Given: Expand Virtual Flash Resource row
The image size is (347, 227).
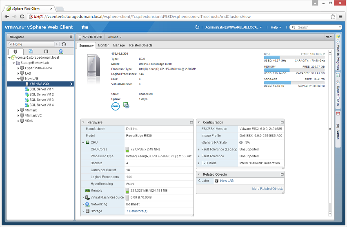Looking at the screenshot, I should (x=83, y=198).
